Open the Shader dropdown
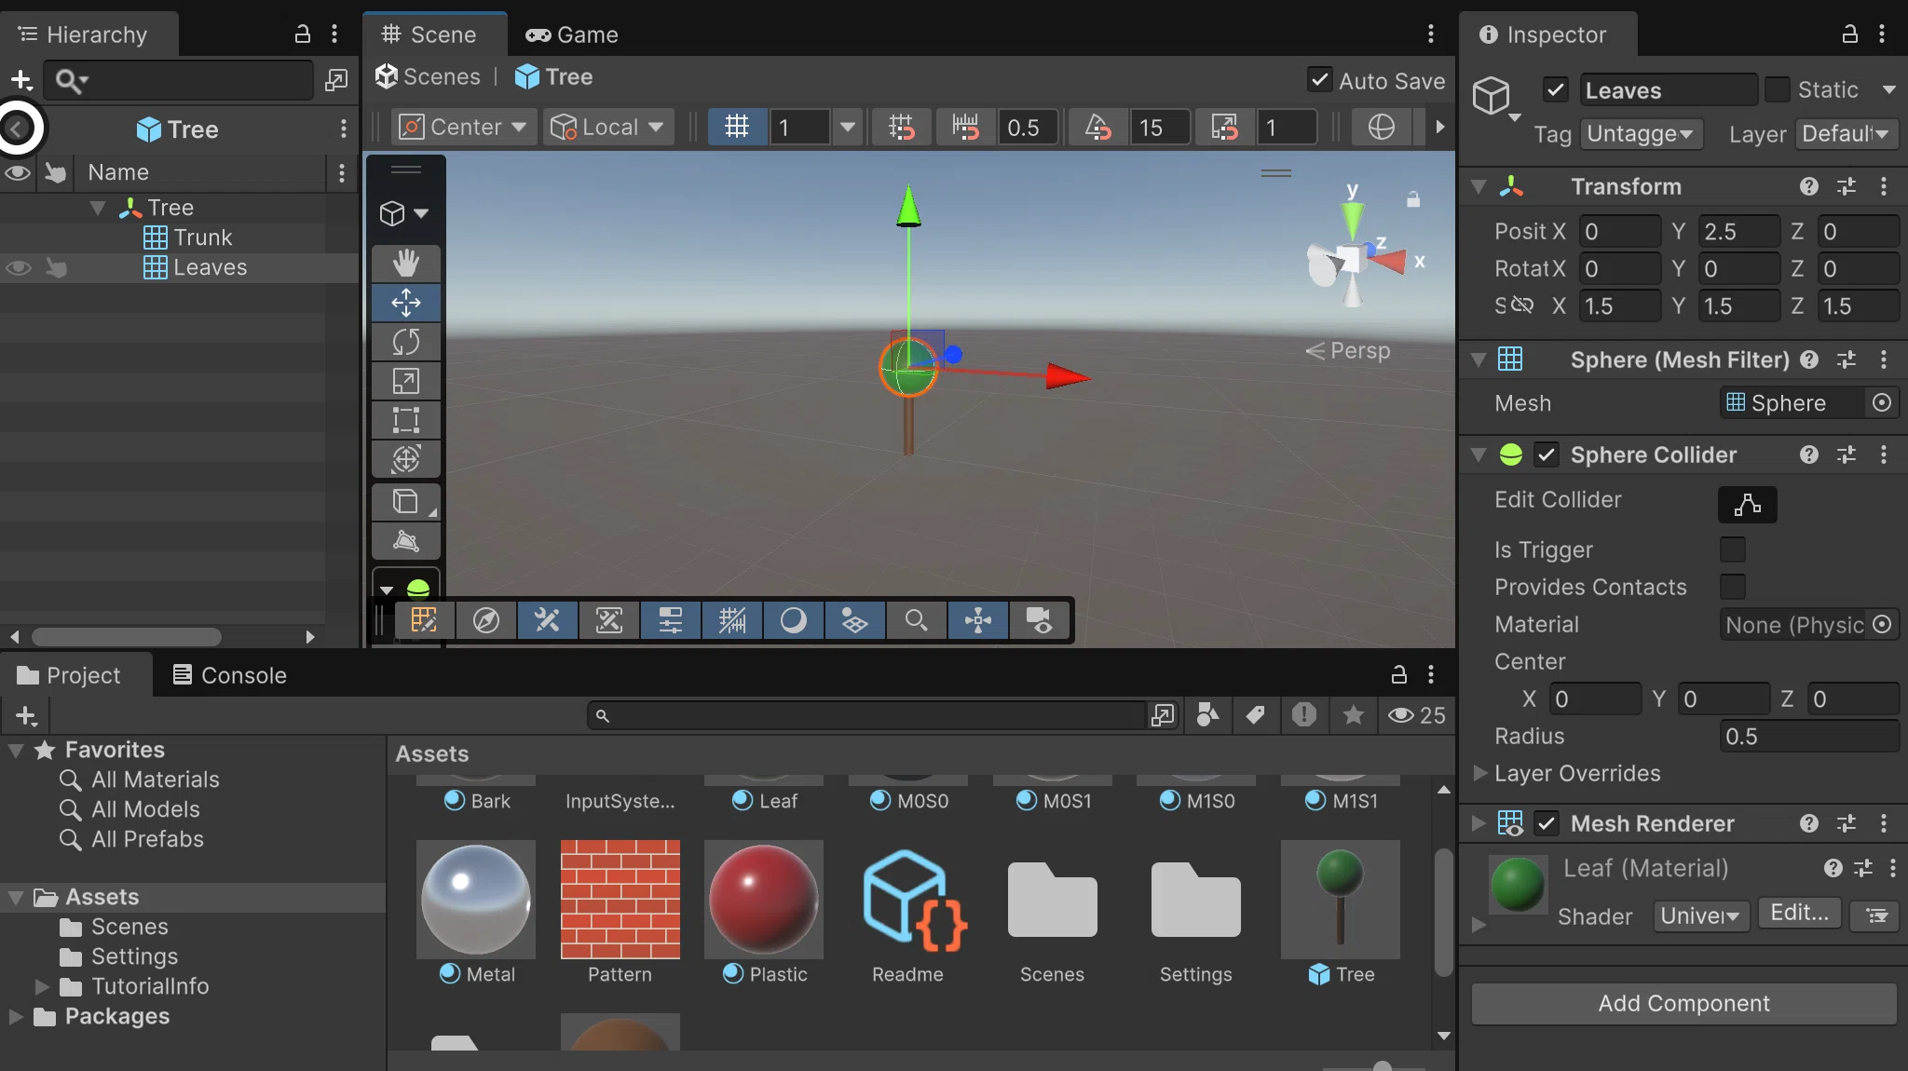1908x1071 pixels. click(x=1701, y=915)
